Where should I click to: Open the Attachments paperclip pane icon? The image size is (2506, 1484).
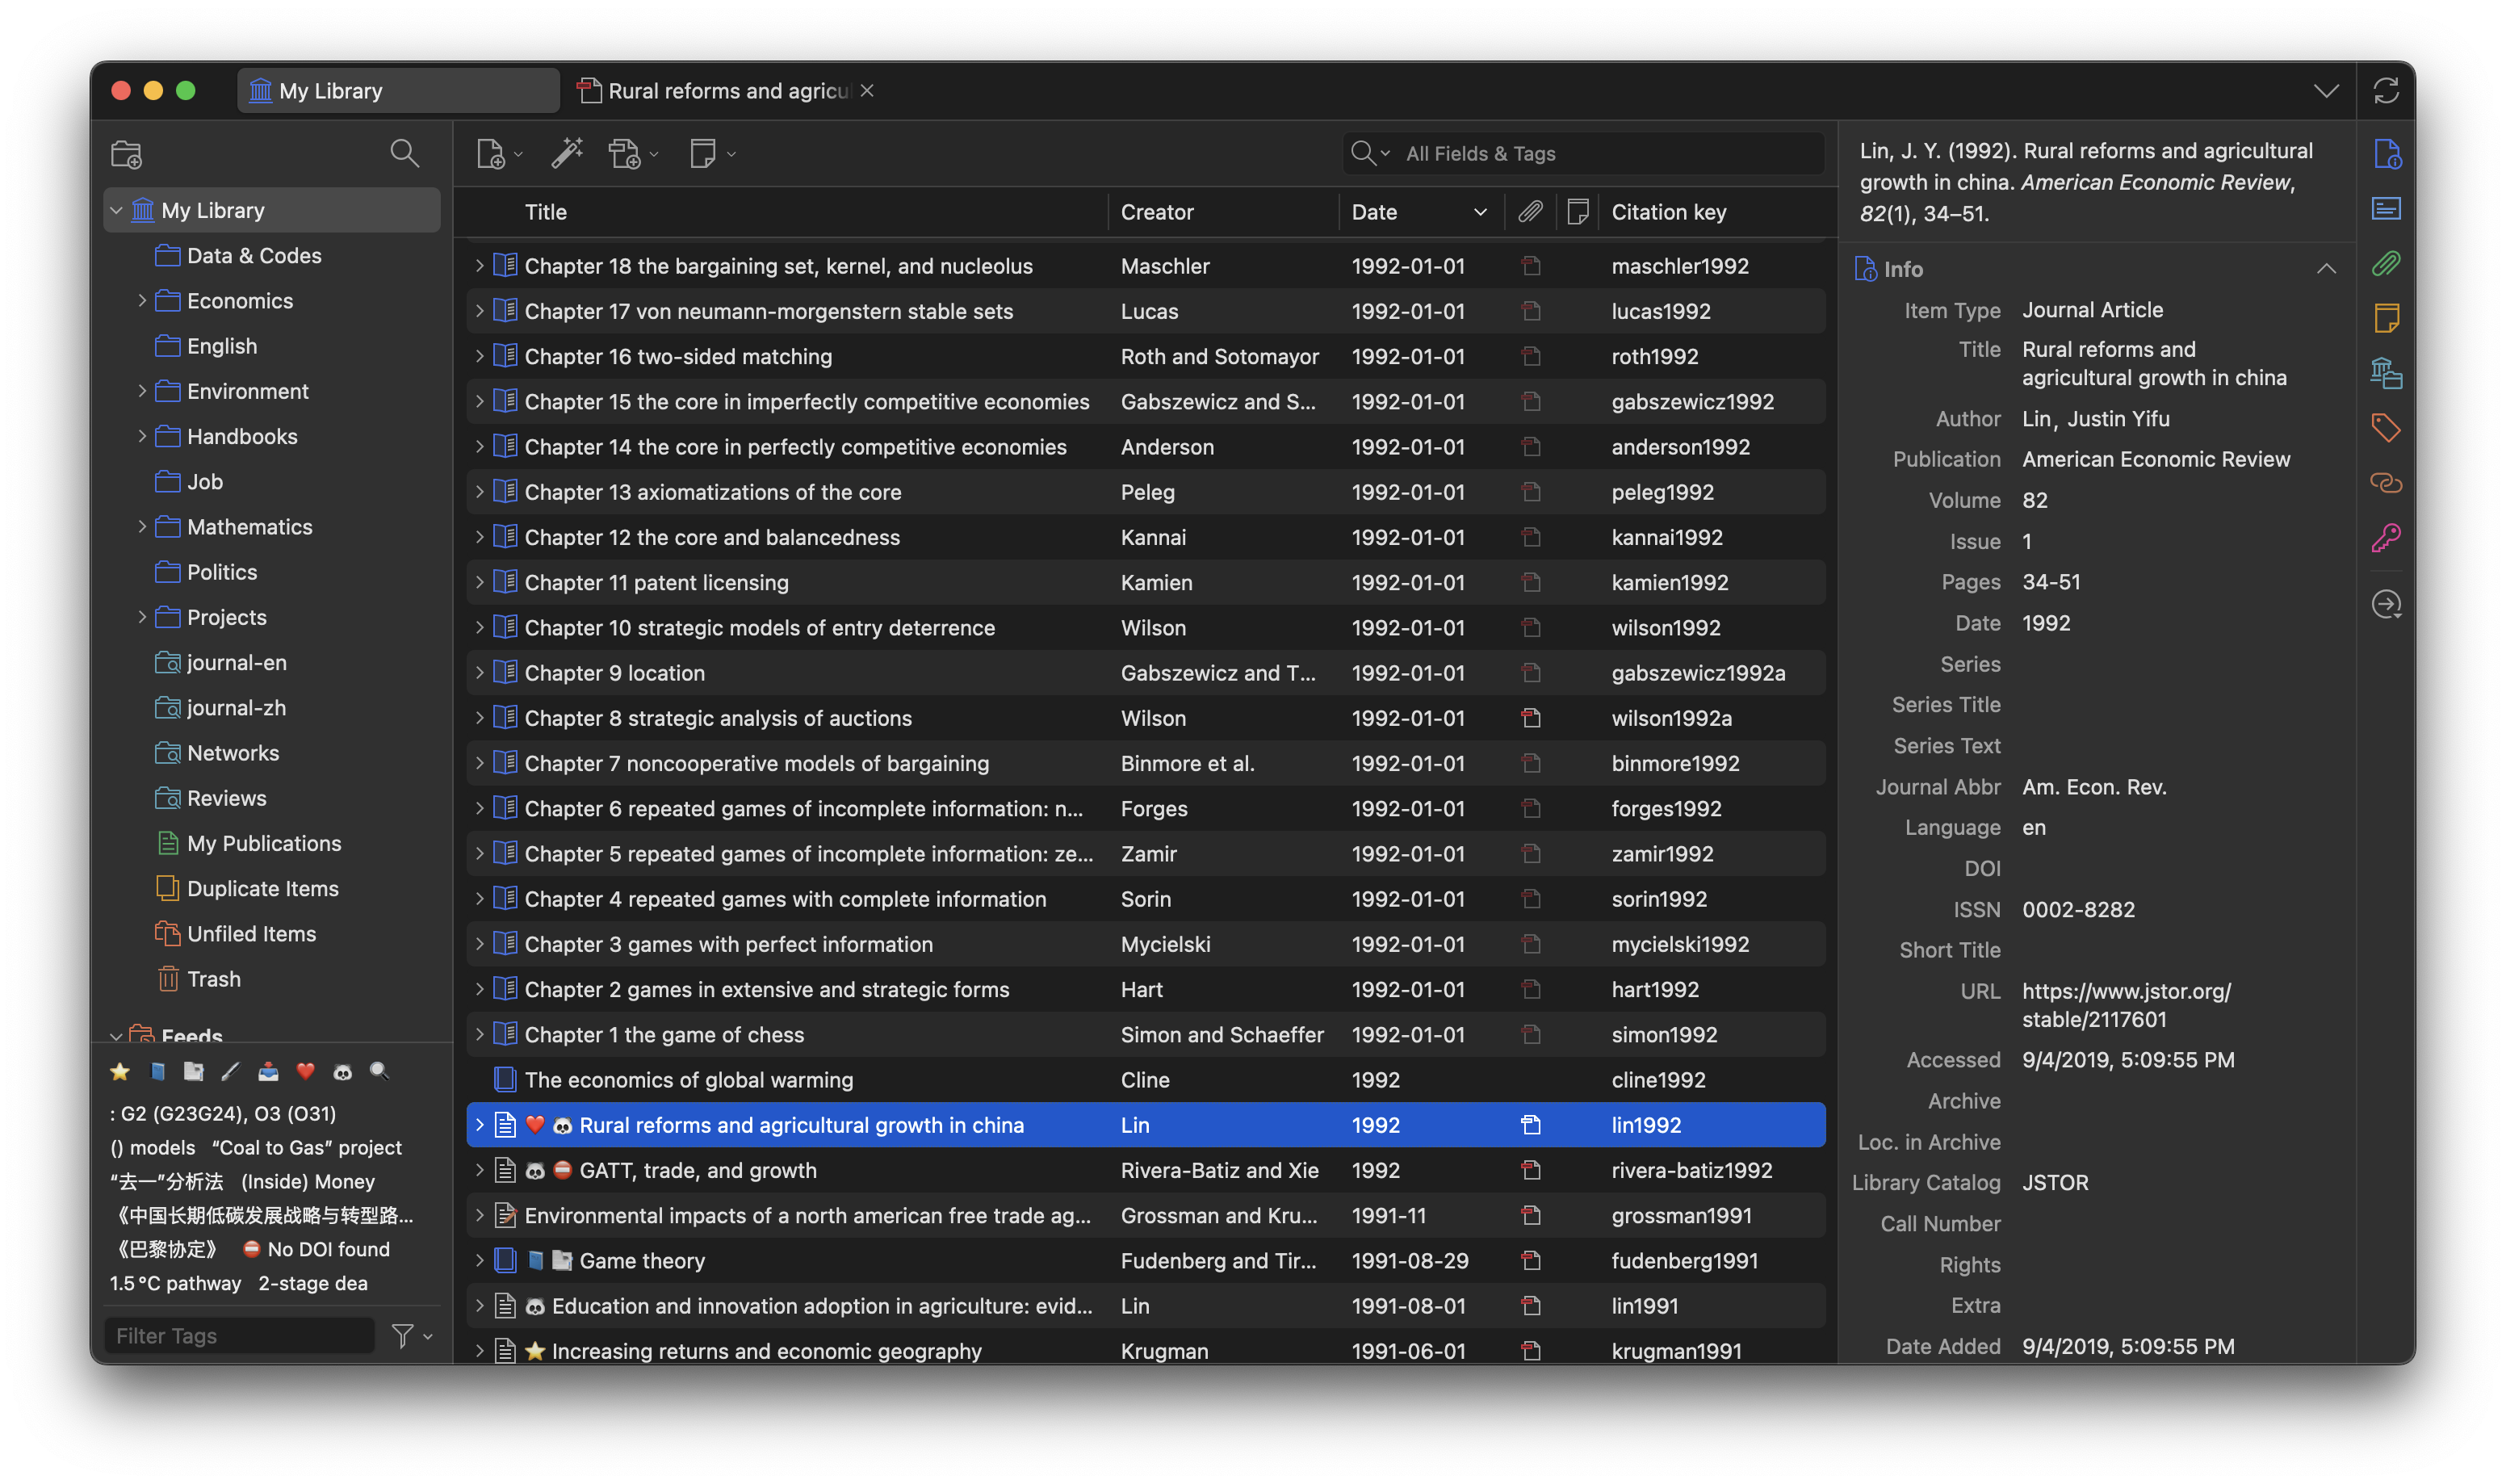coord(2385,264)
